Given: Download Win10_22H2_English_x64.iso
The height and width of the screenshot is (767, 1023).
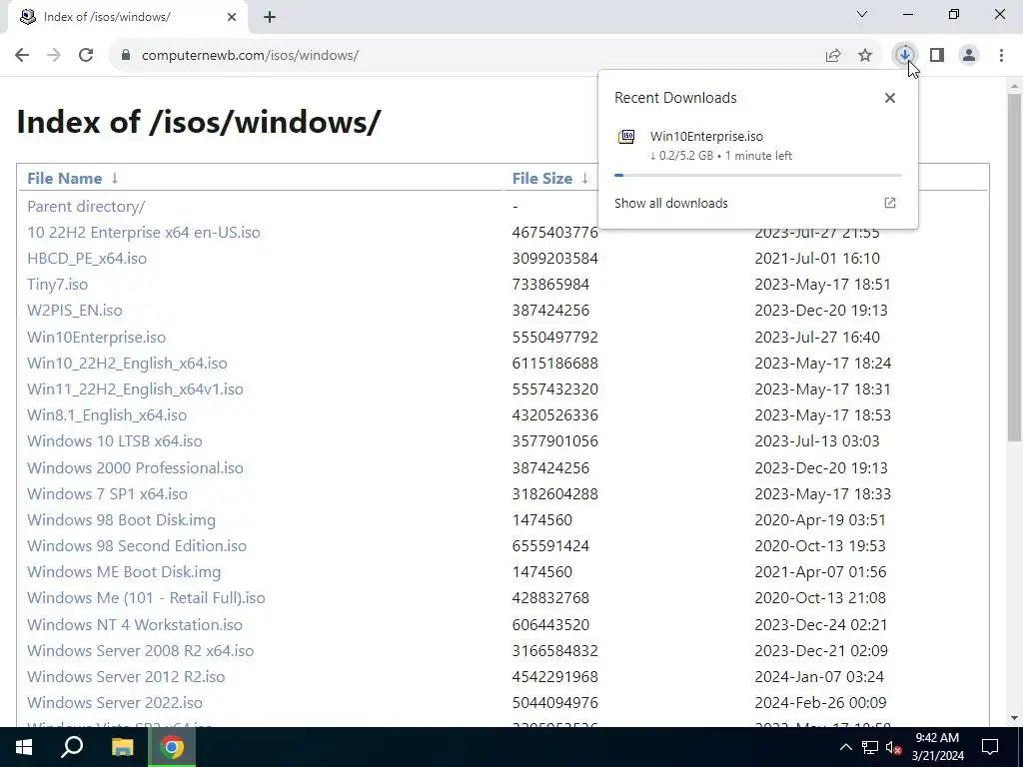Looking at the screenshot, I should pyautogui.click(x=127, y=364).
